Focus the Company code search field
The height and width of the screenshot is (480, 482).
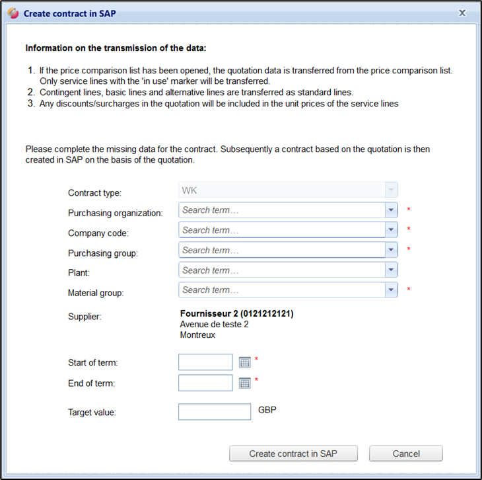coord(282,230)
